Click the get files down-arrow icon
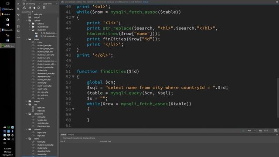The height and width of the screenshot is (157, 279). 30,8
